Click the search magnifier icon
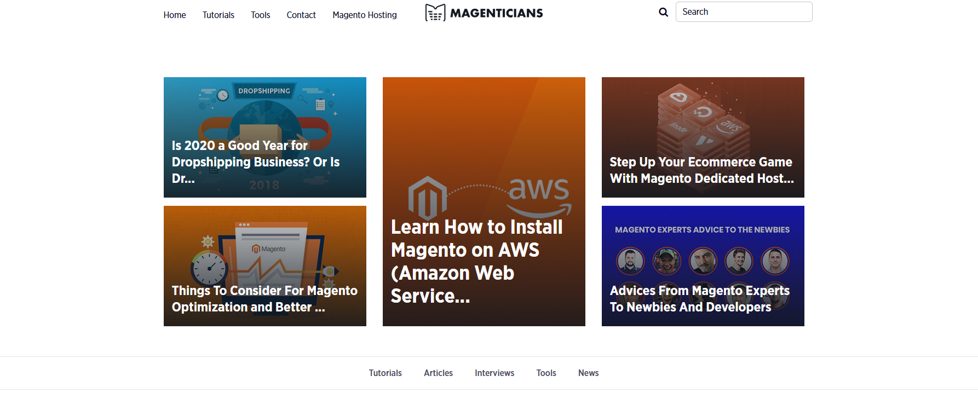978x393 pixels. (663, 12)
